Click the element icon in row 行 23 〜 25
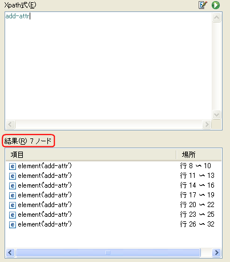The image size is (230, 262). 13,215
